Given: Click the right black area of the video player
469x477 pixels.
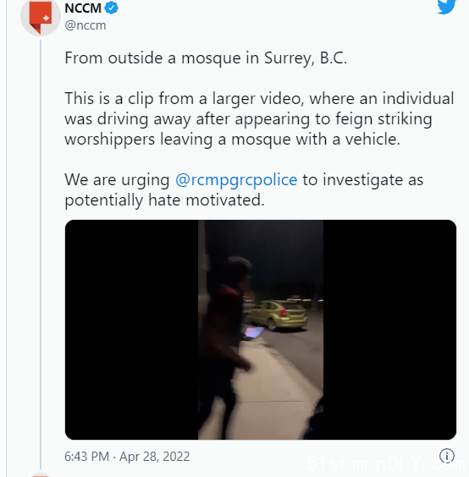Looking at the screenshot, I should tap(389, 330).
